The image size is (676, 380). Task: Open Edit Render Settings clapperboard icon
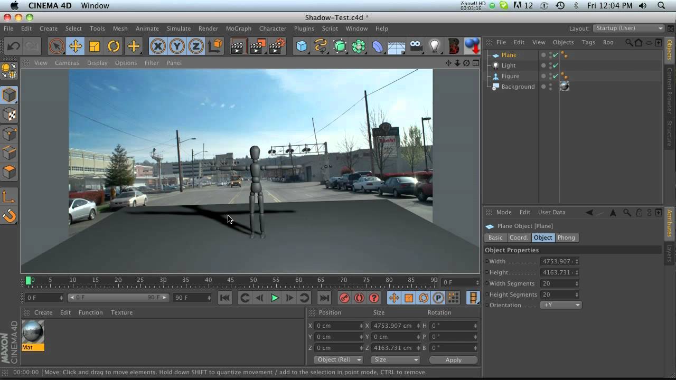coord(277,46)
